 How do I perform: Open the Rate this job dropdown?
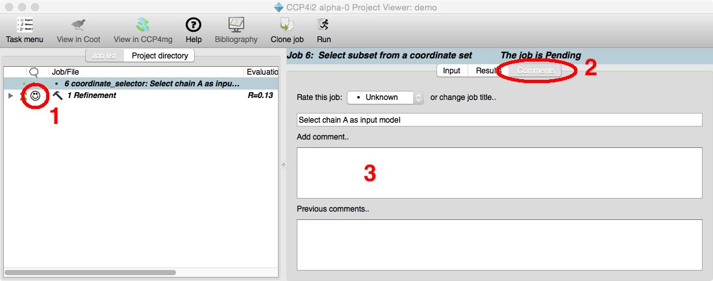pyautogui.click(x=386, y=97)
